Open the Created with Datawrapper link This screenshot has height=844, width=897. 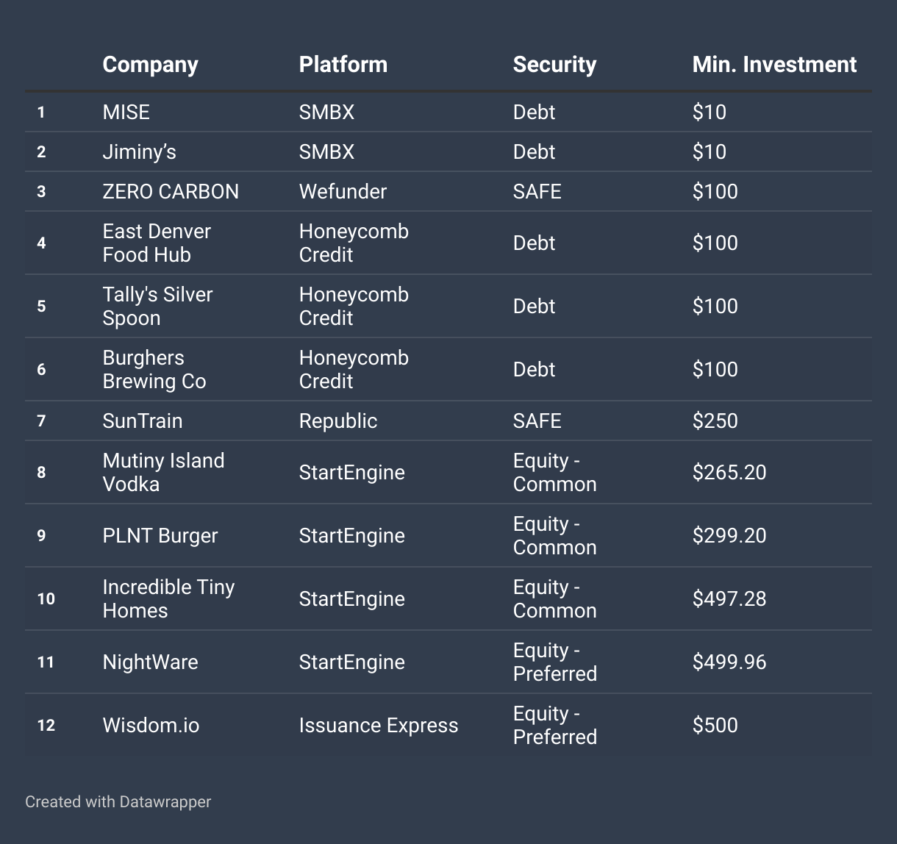[x=118, y=801]
